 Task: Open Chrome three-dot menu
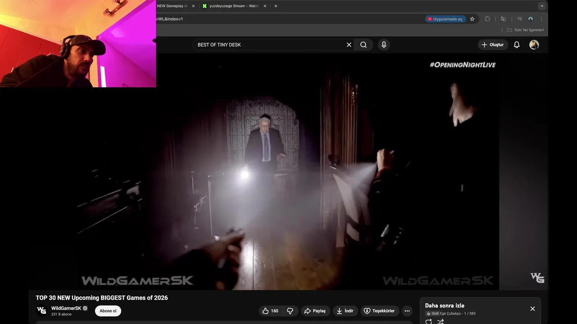541,19
